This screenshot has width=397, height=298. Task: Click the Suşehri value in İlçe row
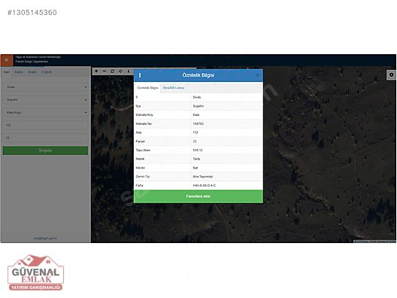click(198, 106)
